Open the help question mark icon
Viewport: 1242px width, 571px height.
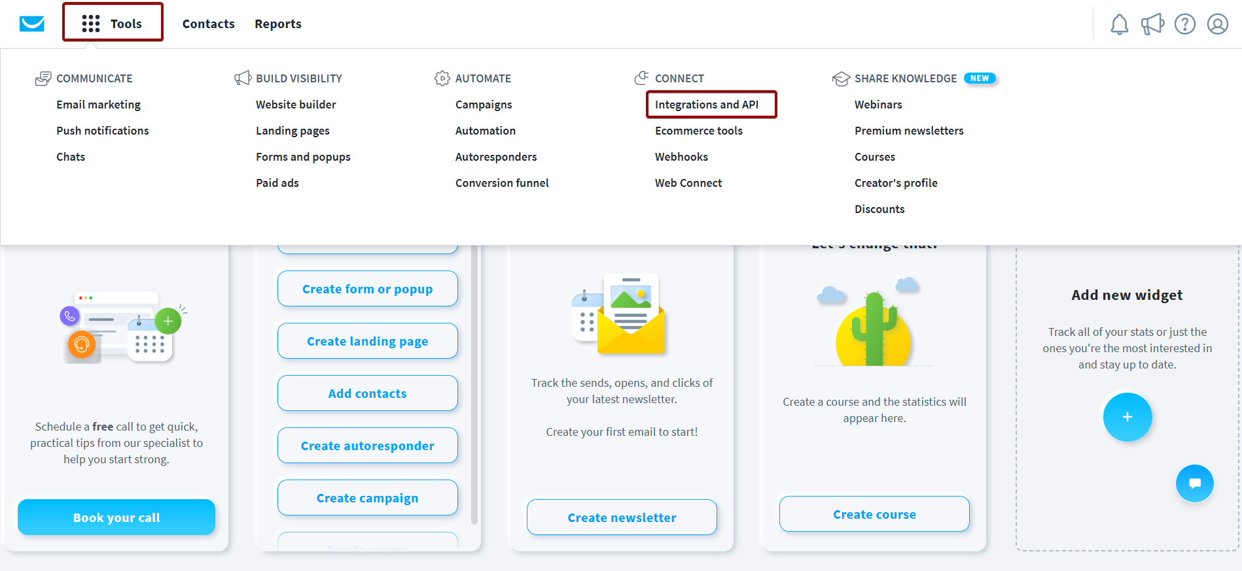pyautogui.click(x=1184, y=24)
